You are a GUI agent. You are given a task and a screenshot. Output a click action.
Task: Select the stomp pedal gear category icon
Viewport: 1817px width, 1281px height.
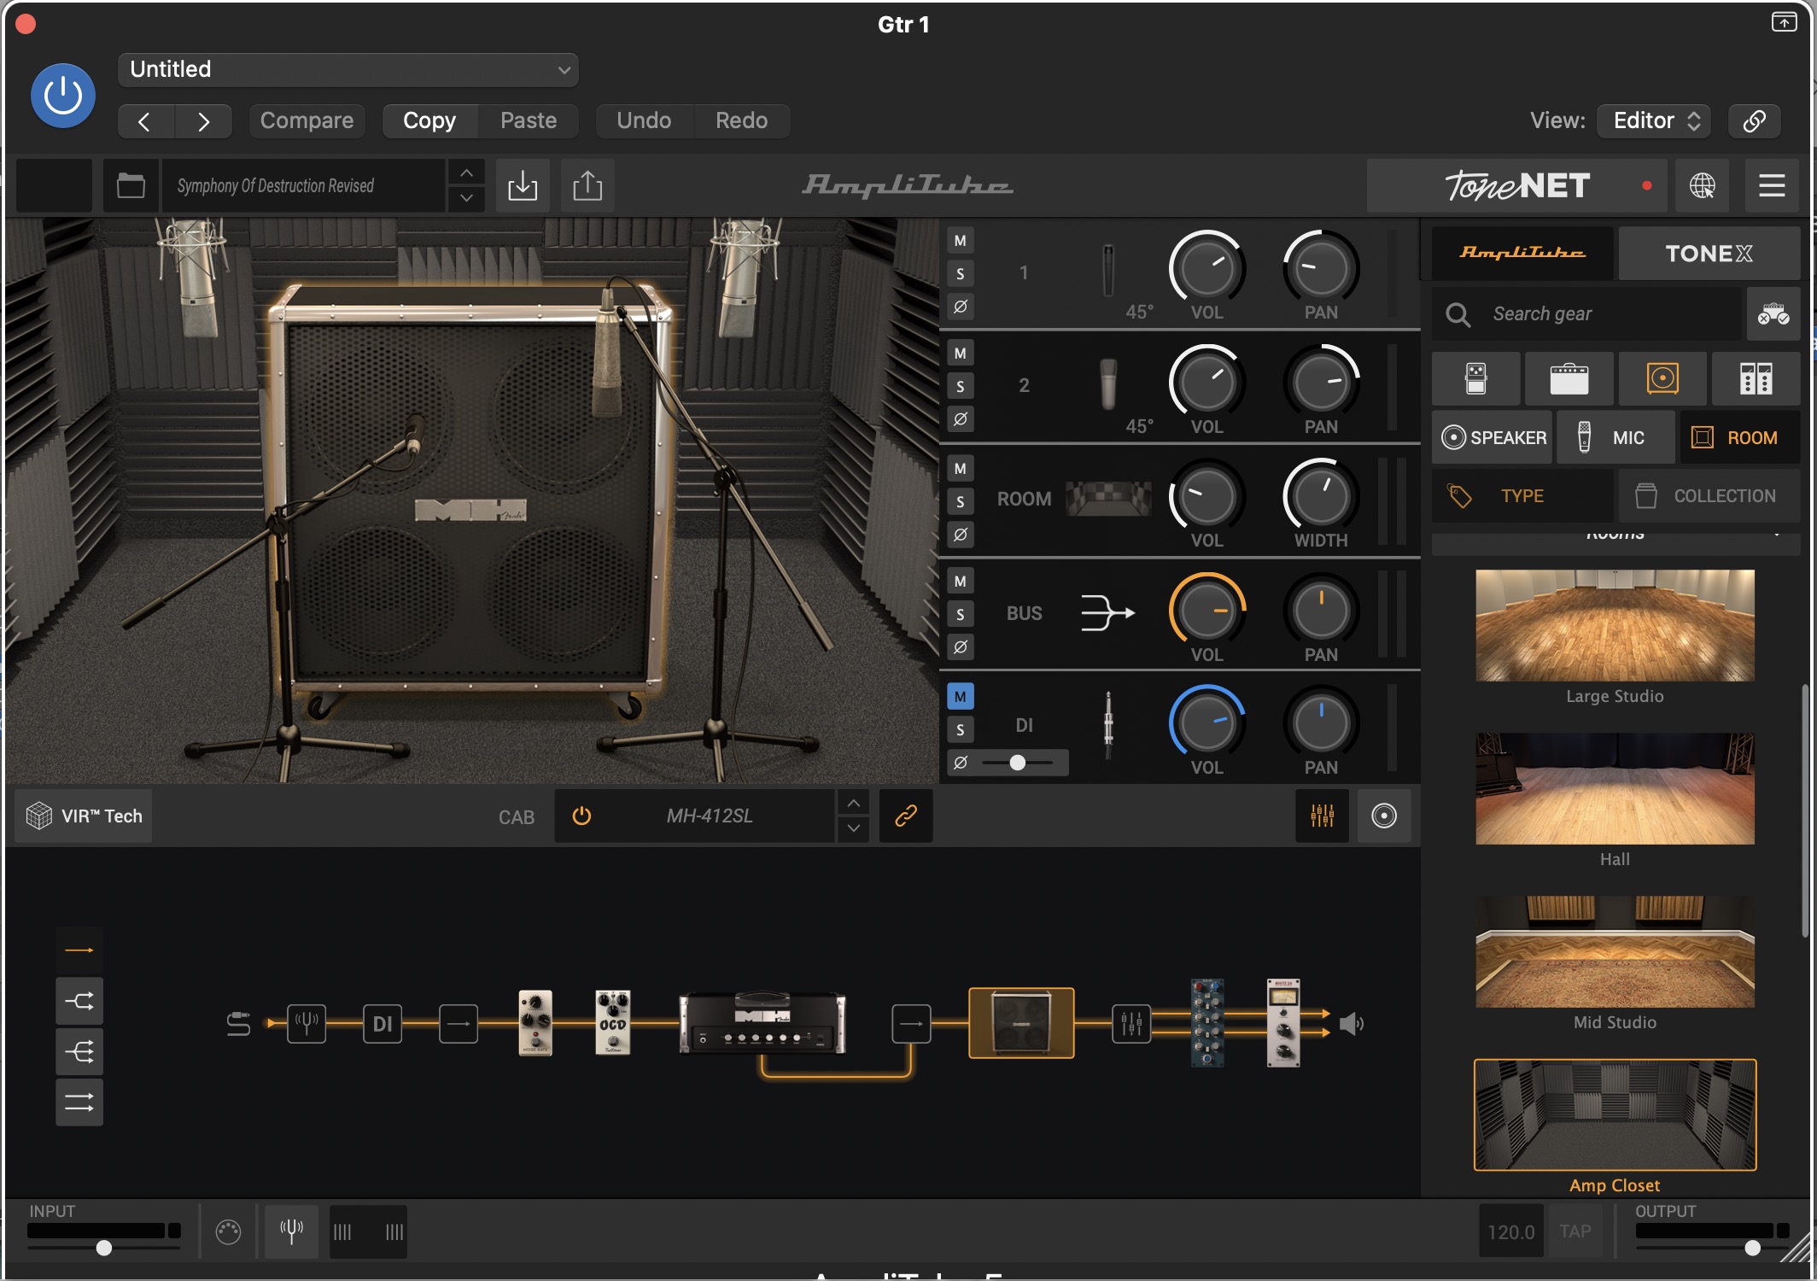[1475, 378]
